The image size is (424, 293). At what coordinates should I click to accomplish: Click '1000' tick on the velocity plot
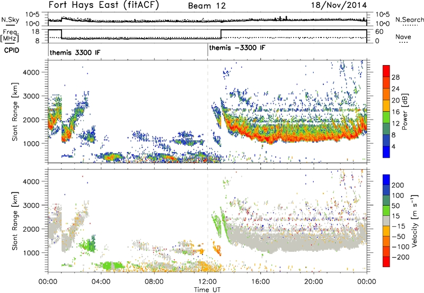(x=31, y=253)
